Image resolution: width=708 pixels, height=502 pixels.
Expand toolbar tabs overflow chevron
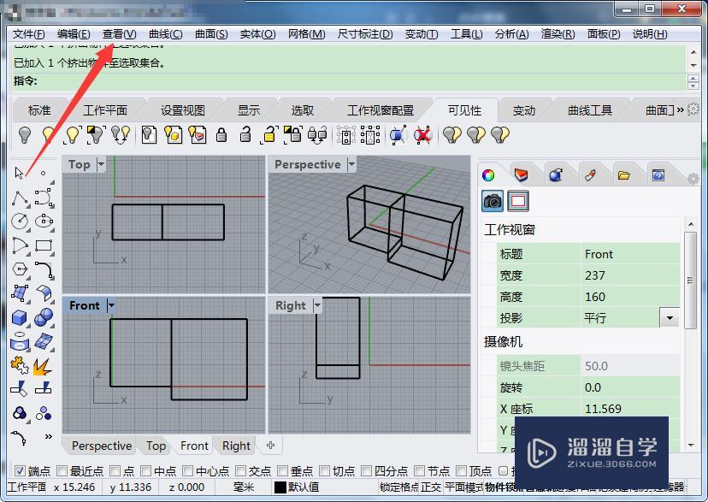(680, 109)
